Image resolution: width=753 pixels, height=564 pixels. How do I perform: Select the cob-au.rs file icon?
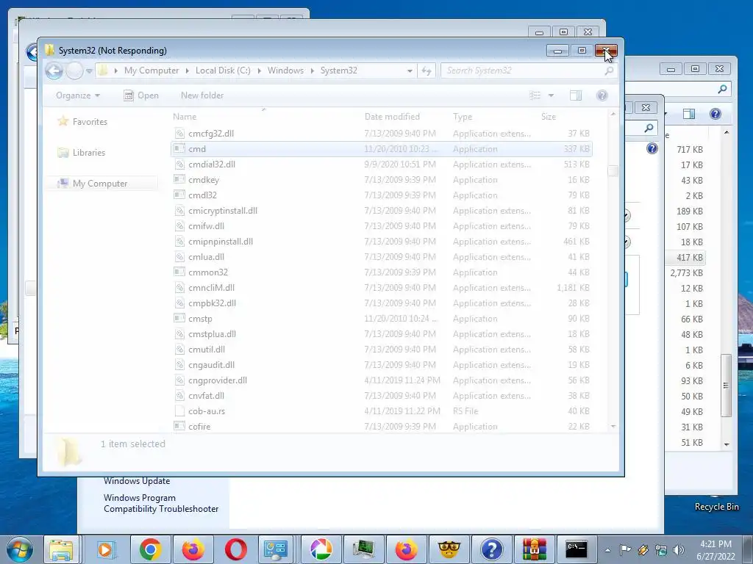point(179,411)
